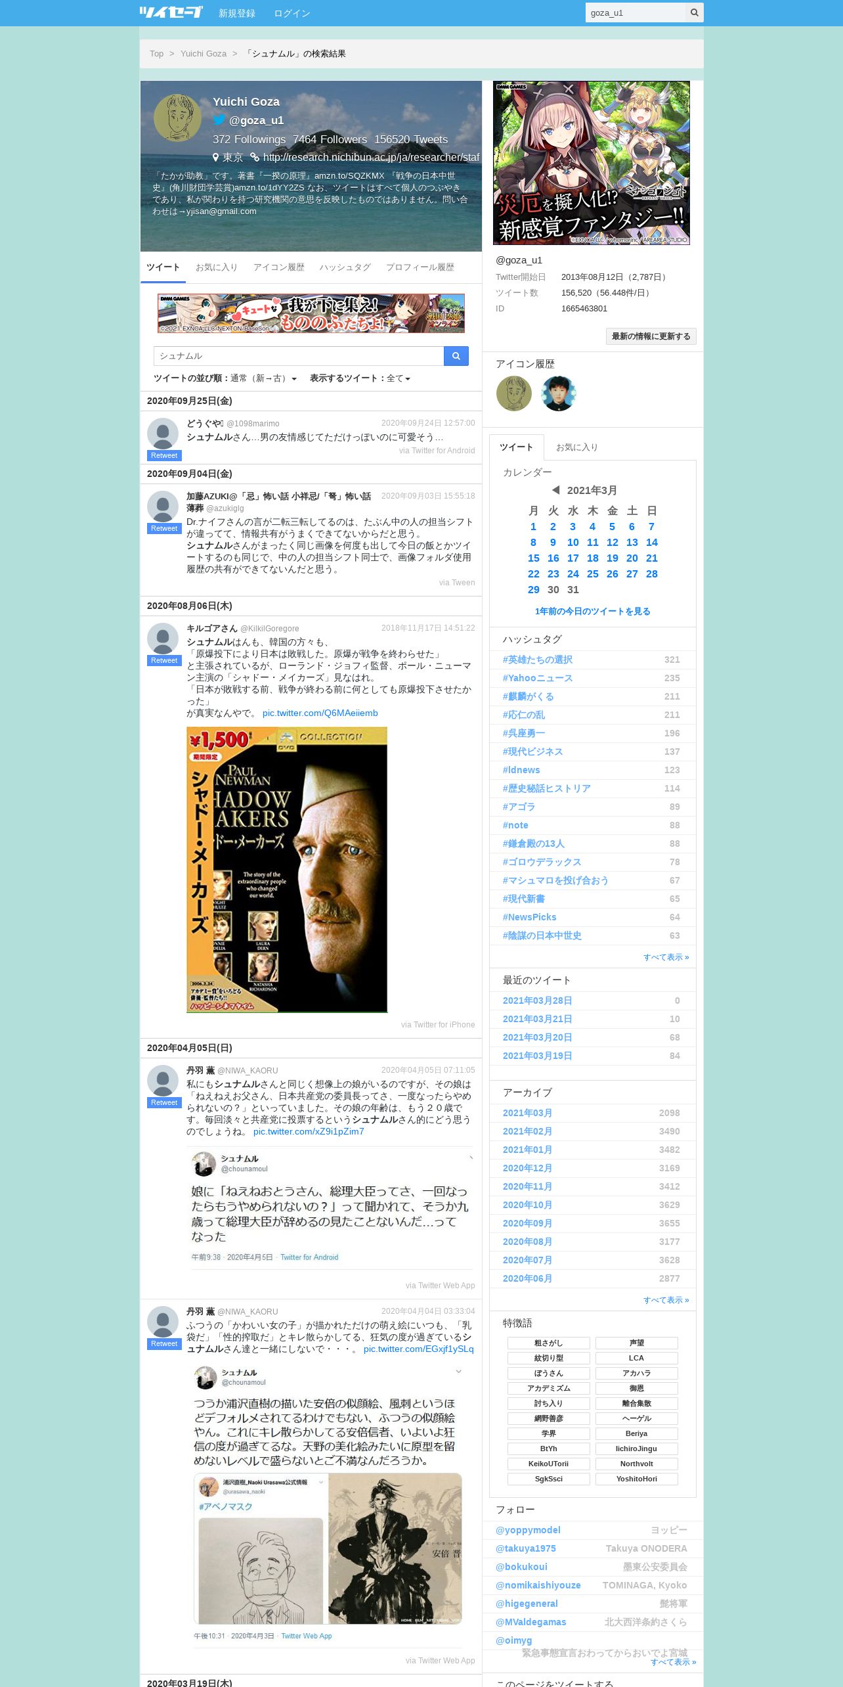The image size is (843, 1687).
Task: Open recent tweets 2021年03月21日
Action: (538, 1019)
